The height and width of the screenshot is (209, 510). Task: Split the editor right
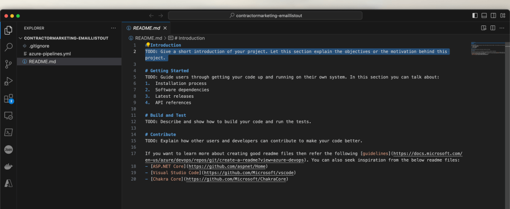coord(493,28)
